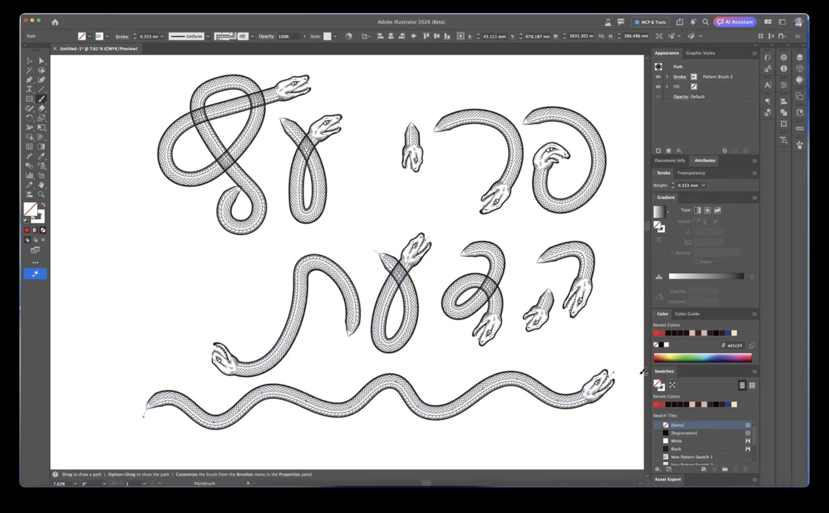Open the Layers panel icon
This screenshot has width=829, height=513.
(799, 57)
